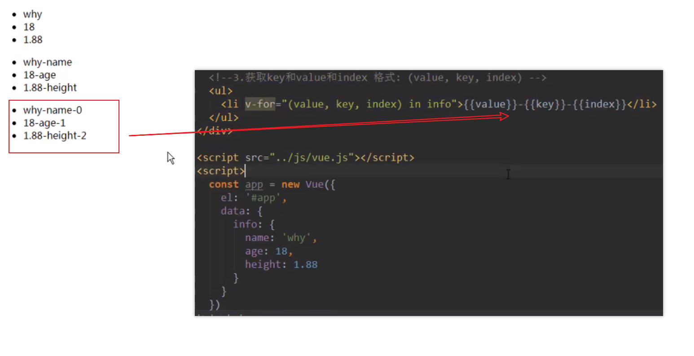The width and height of the screenshot is (694, 356).
Task: Click the script src '../js/vue.js' line
Action: click(305, 158)
